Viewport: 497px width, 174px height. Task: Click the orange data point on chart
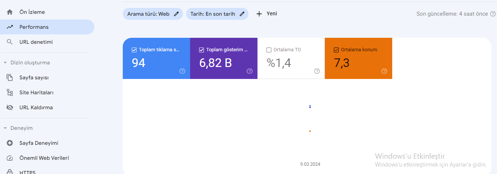310,131
